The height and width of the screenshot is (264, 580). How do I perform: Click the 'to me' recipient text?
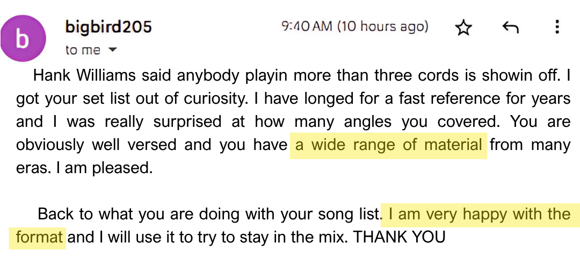[83, 50]
